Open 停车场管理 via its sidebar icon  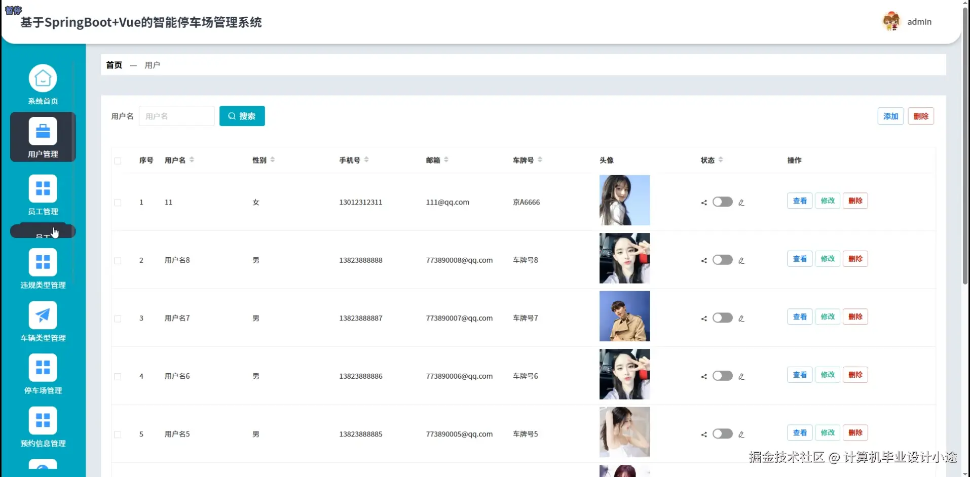pos(43,368)
